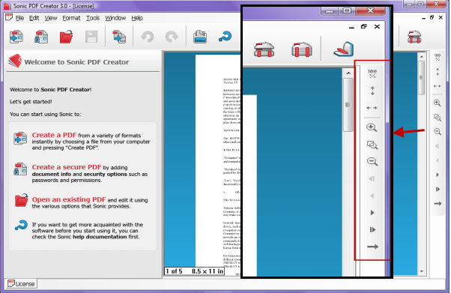Click the main document scrollbar's thumb
This screenshot has height=293, width=451.
pyautogui.click(x=421, y=77)
